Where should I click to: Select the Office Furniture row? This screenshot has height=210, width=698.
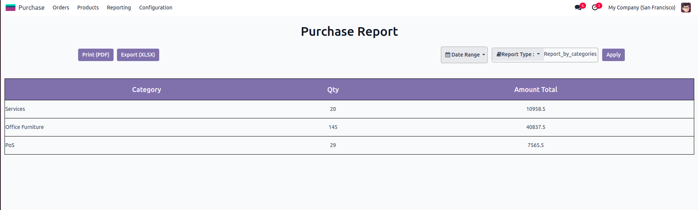25,127
